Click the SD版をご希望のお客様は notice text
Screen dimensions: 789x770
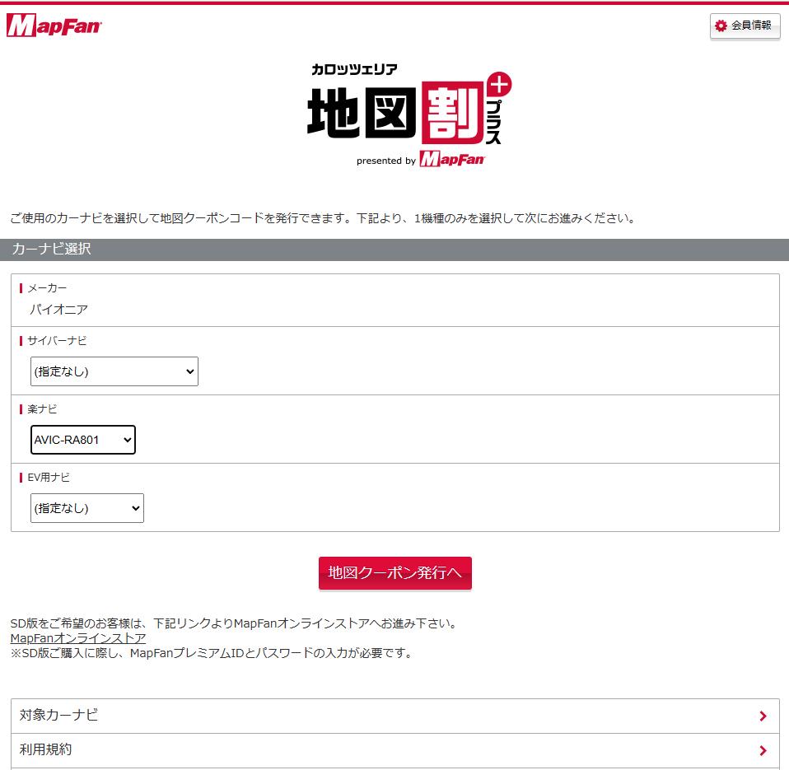[x=235, y=623]
